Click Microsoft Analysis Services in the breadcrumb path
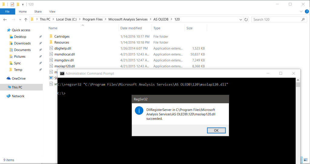This screenshot has height=164, width=310. click(x=128, y=19)
